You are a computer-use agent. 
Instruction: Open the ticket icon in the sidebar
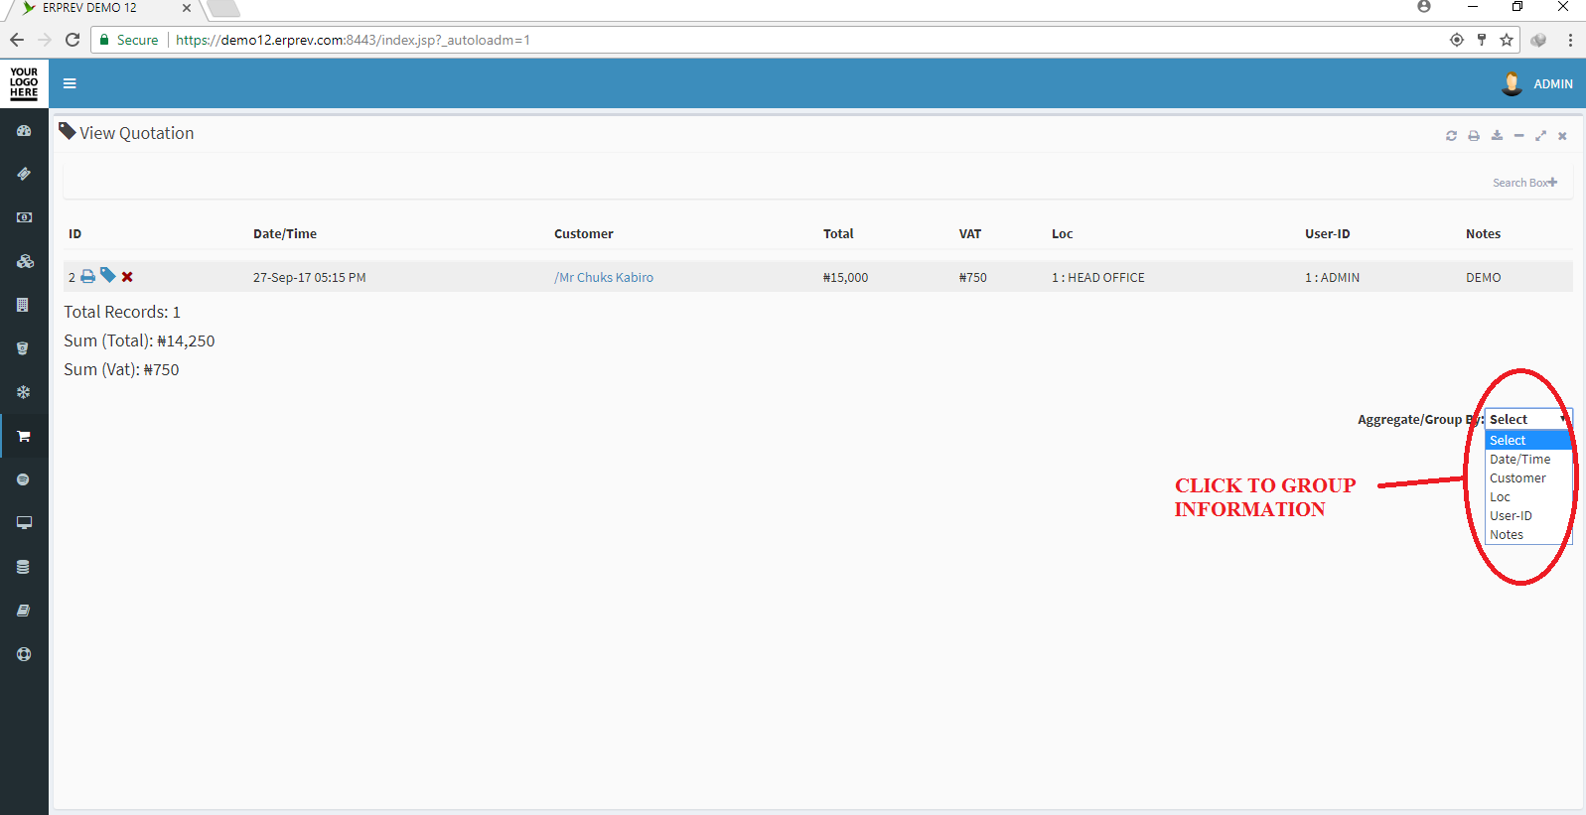click(24, 174)
